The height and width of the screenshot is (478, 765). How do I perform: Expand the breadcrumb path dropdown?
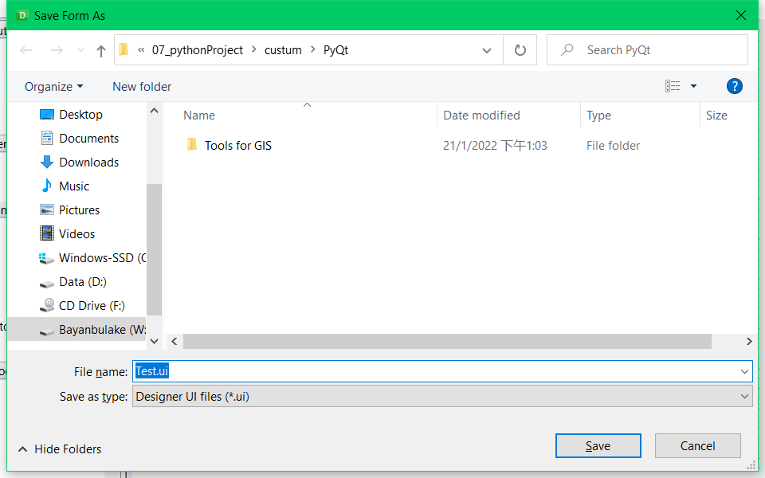487,49
